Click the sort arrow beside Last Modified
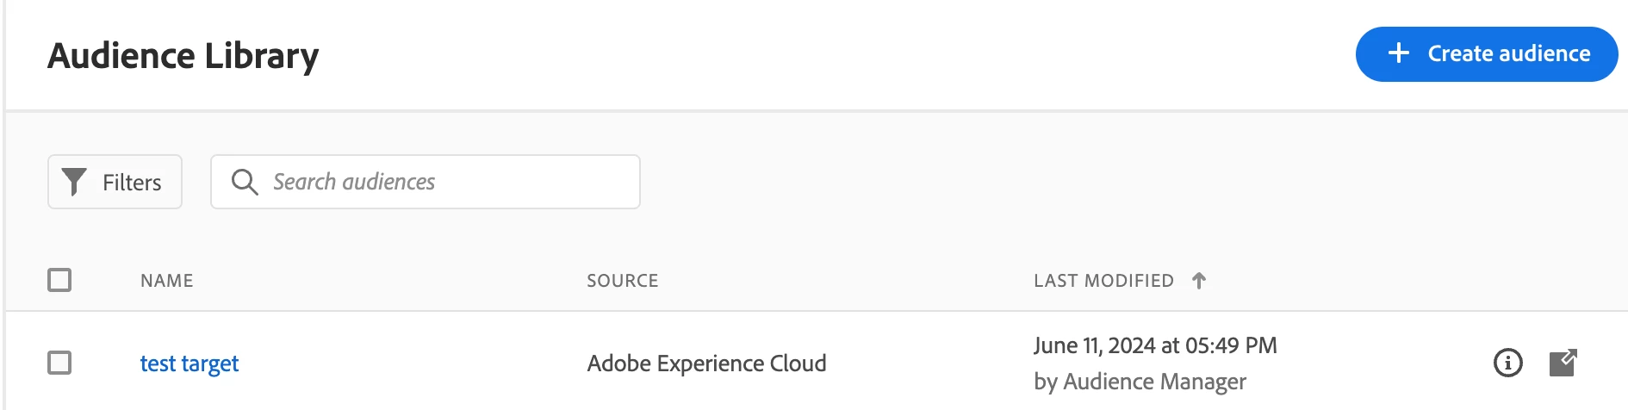Image resolution: width=1628 pixels, height=410 pixels. click(x=1199, y=281)
